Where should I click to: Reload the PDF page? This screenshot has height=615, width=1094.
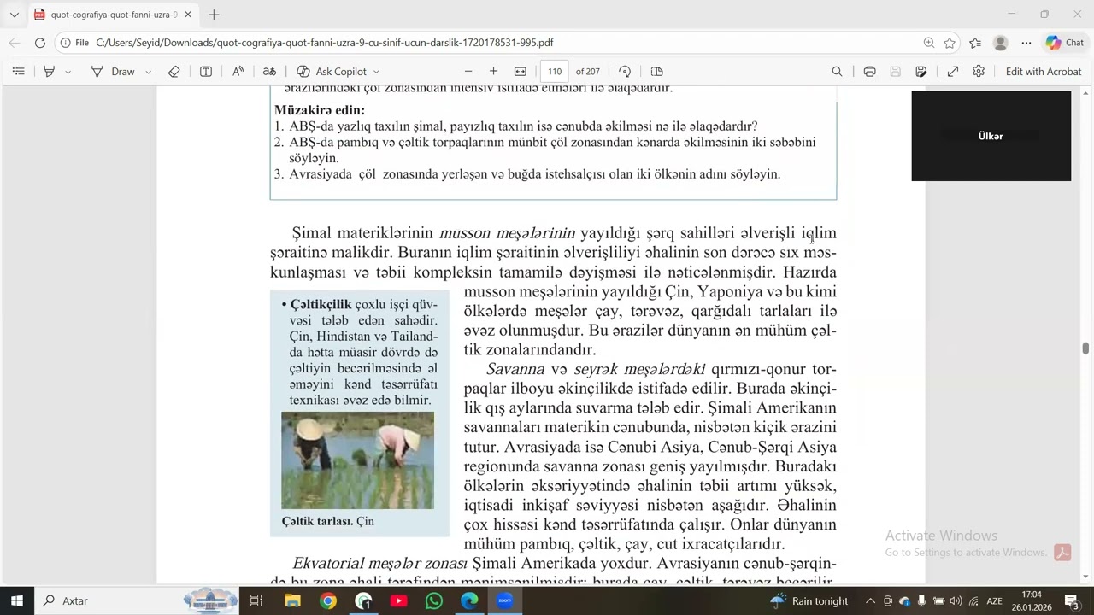click(x=39, y=43)
